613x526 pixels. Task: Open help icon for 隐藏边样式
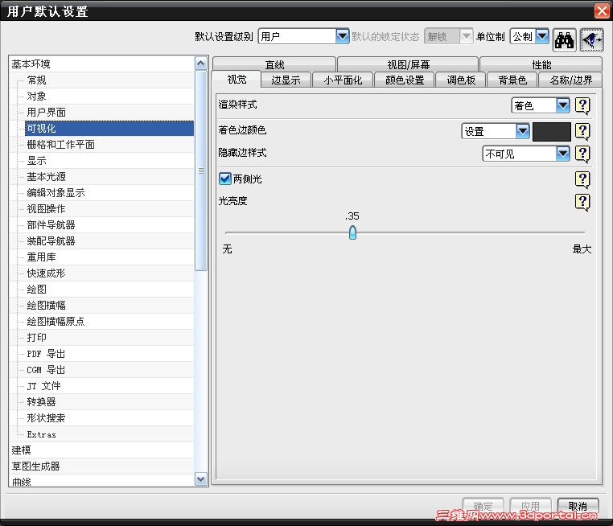(x=582, y=154)
